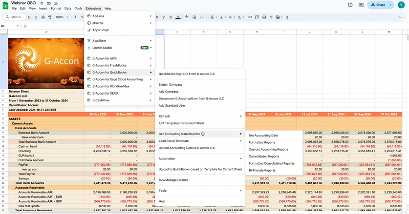The width and height of the screenshot is (409, 214).
Task: Open the Looker Studio submenu
Action: coord(120,48)
